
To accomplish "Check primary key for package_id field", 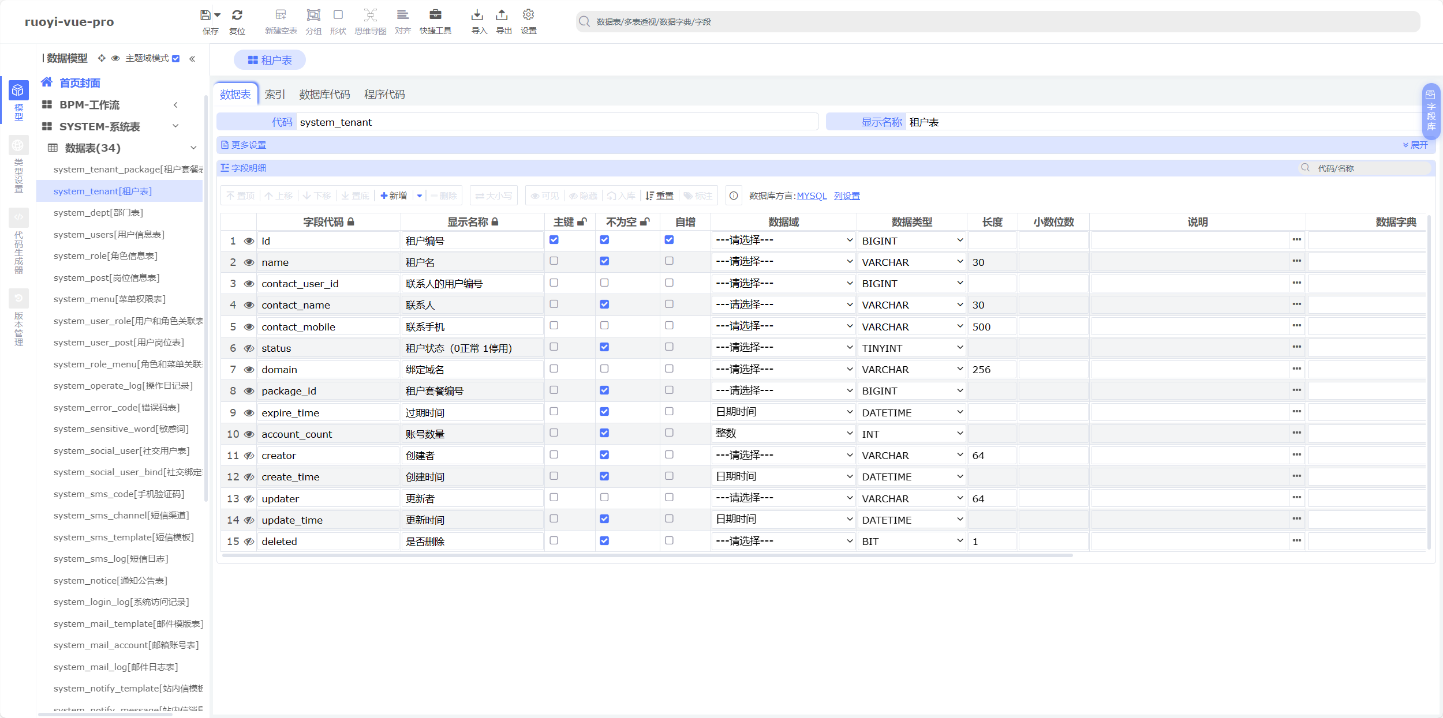I will click(554, 390).
